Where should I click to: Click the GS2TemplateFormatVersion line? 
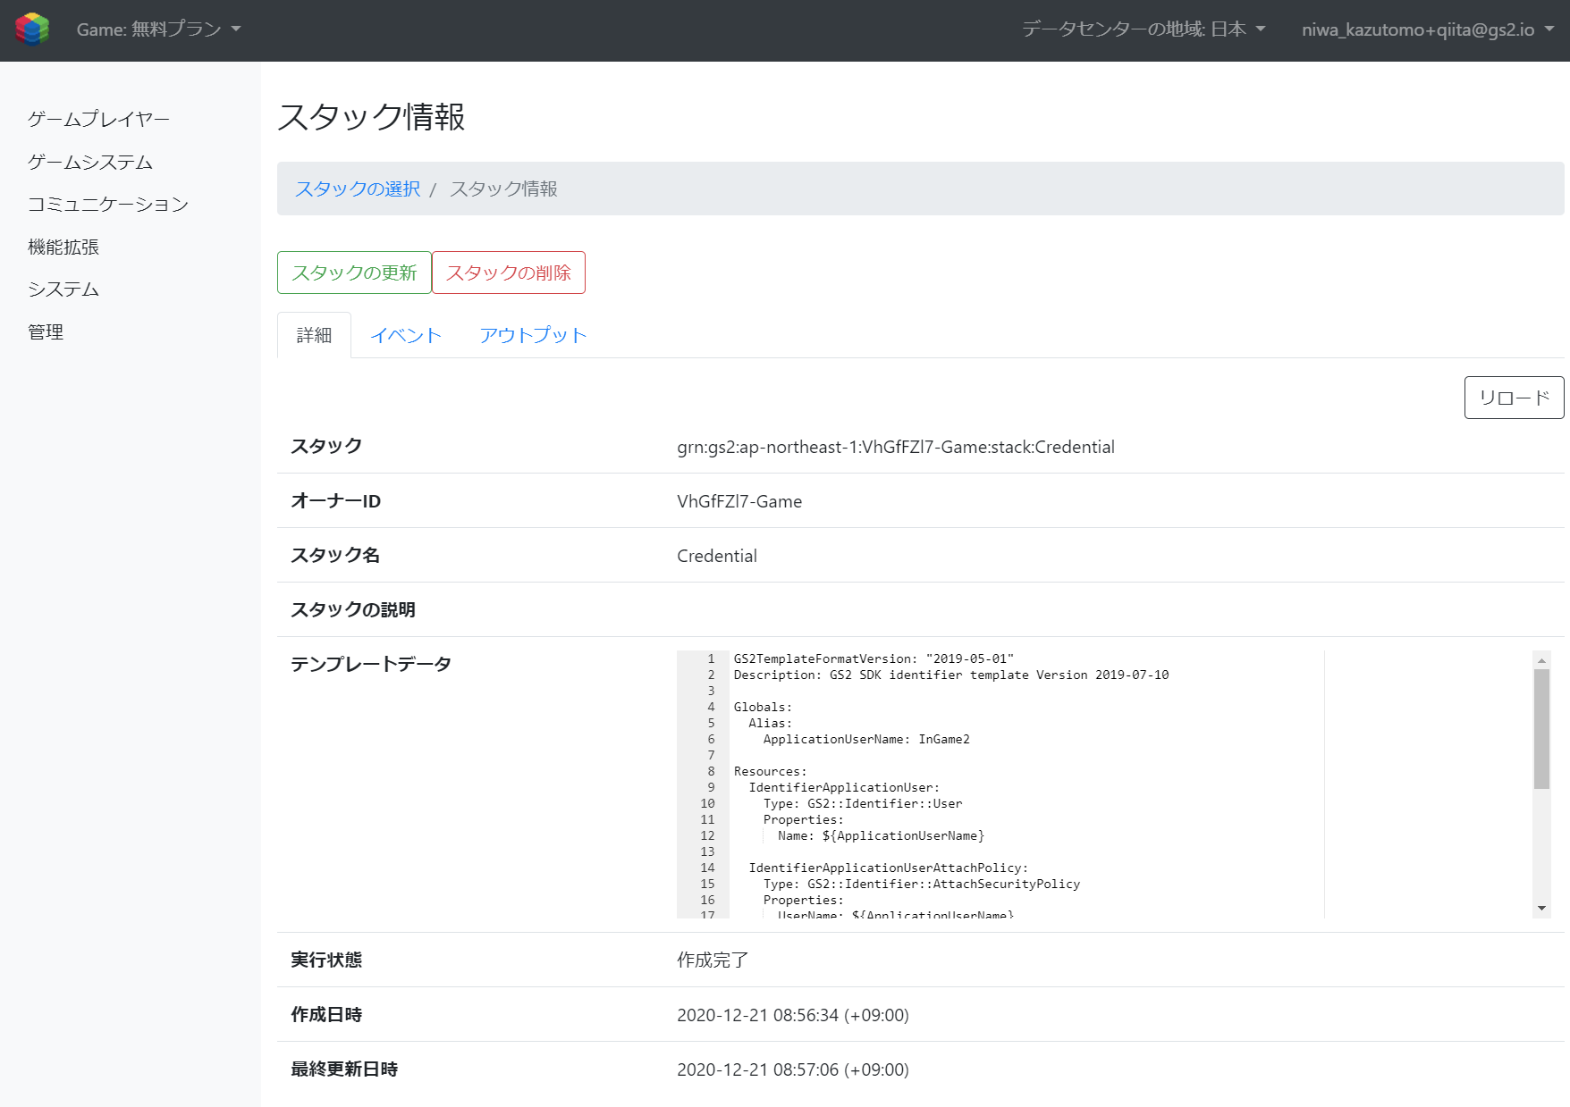(x=874, y=658)
